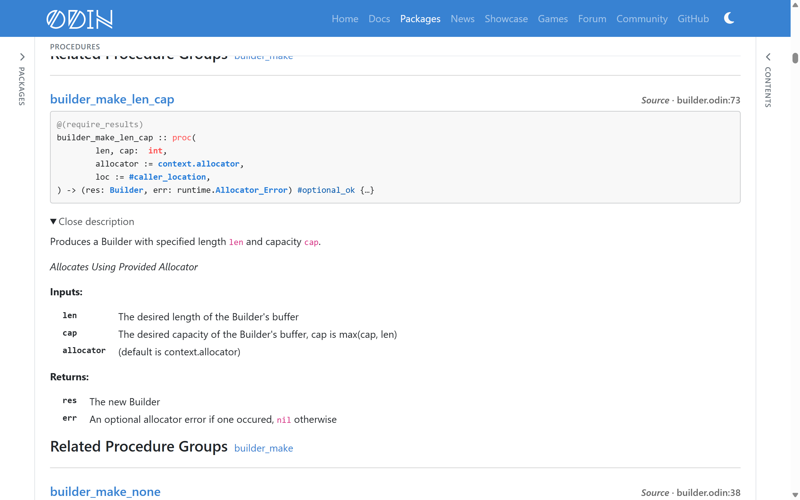Open the Games nav item

click(x=553, y=19)
